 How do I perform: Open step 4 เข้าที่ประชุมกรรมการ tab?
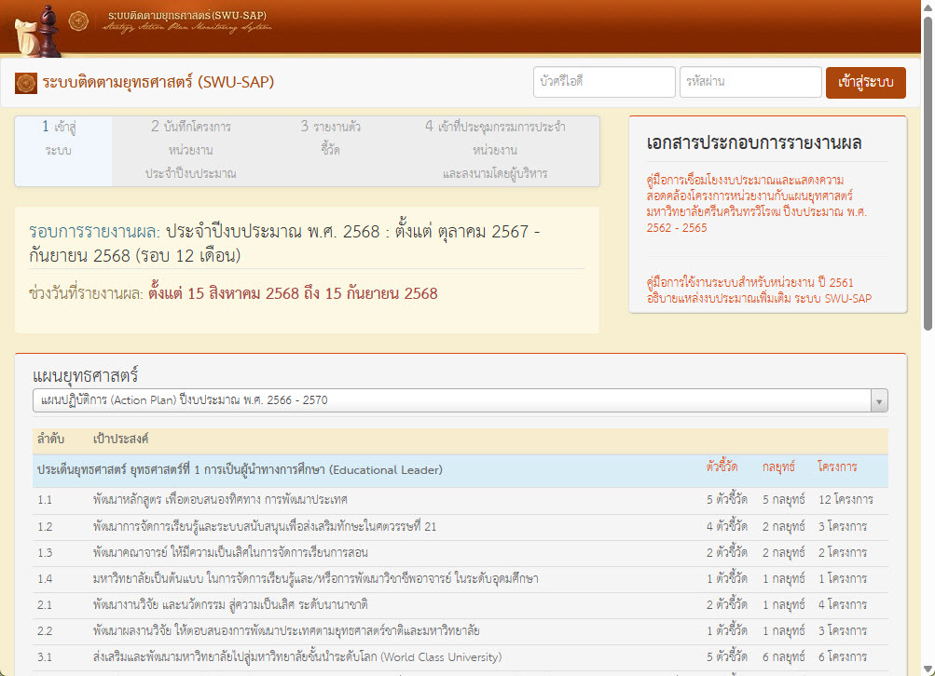click(495, 150)
